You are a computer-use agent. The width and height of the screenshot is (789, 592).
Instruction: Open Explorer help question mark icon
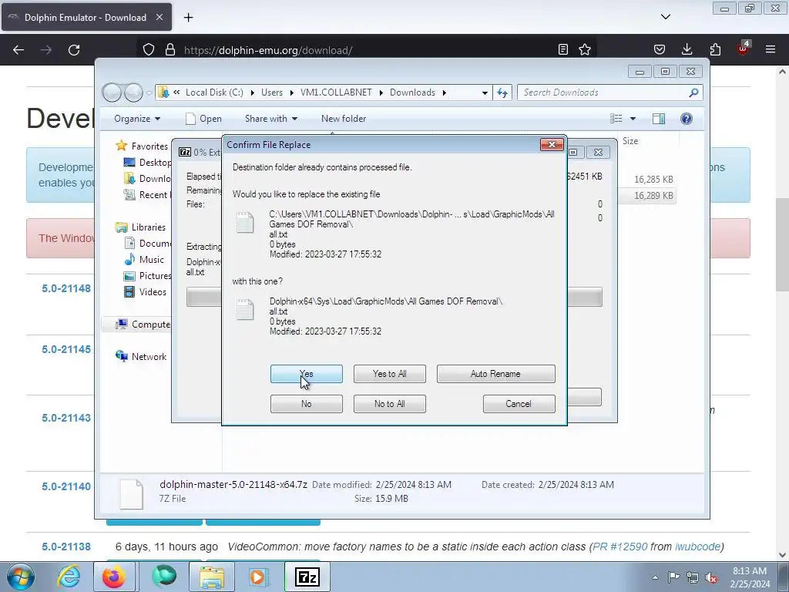[687, 119]
